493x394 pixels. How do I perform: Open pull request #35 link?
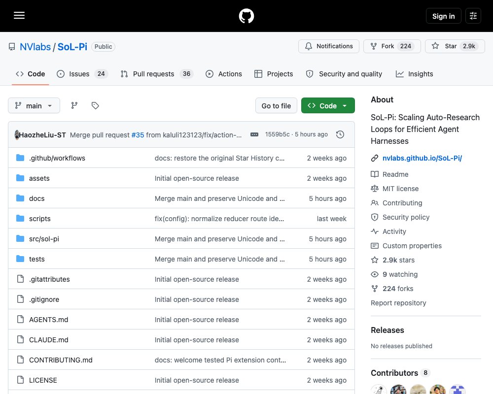coord(138,135)
